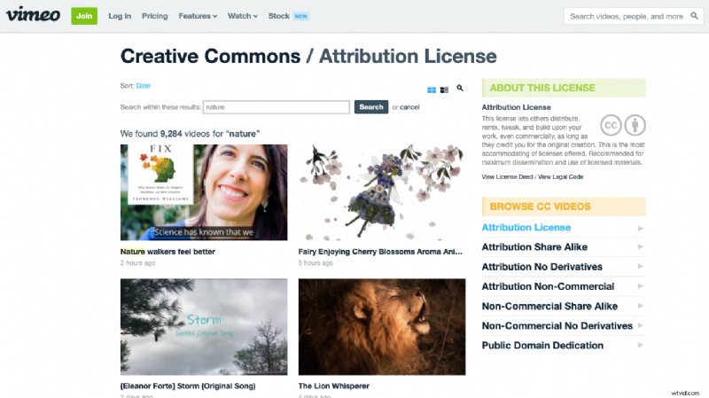Click the top site search field

click(x=625, y=16)
